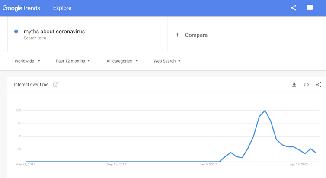Screen dimensions: 326x178
Task: Edit the search term myths about coronavirus
Action: click(x=54, y=32)
